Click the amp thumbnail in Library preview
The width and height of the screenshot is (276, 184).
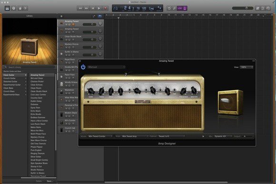click(29, 47)
